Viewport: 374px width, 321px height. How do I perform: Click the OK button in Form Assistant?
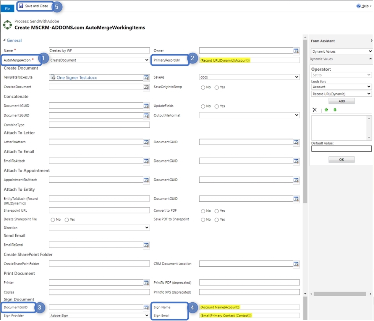(x=342, y=160)
